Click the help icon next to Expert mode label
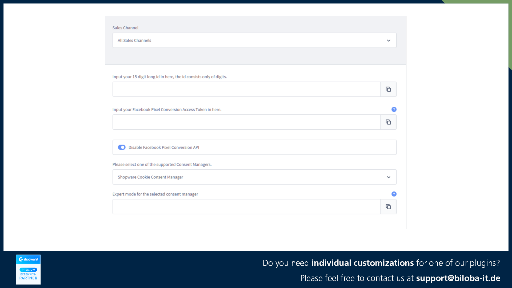 394,194
